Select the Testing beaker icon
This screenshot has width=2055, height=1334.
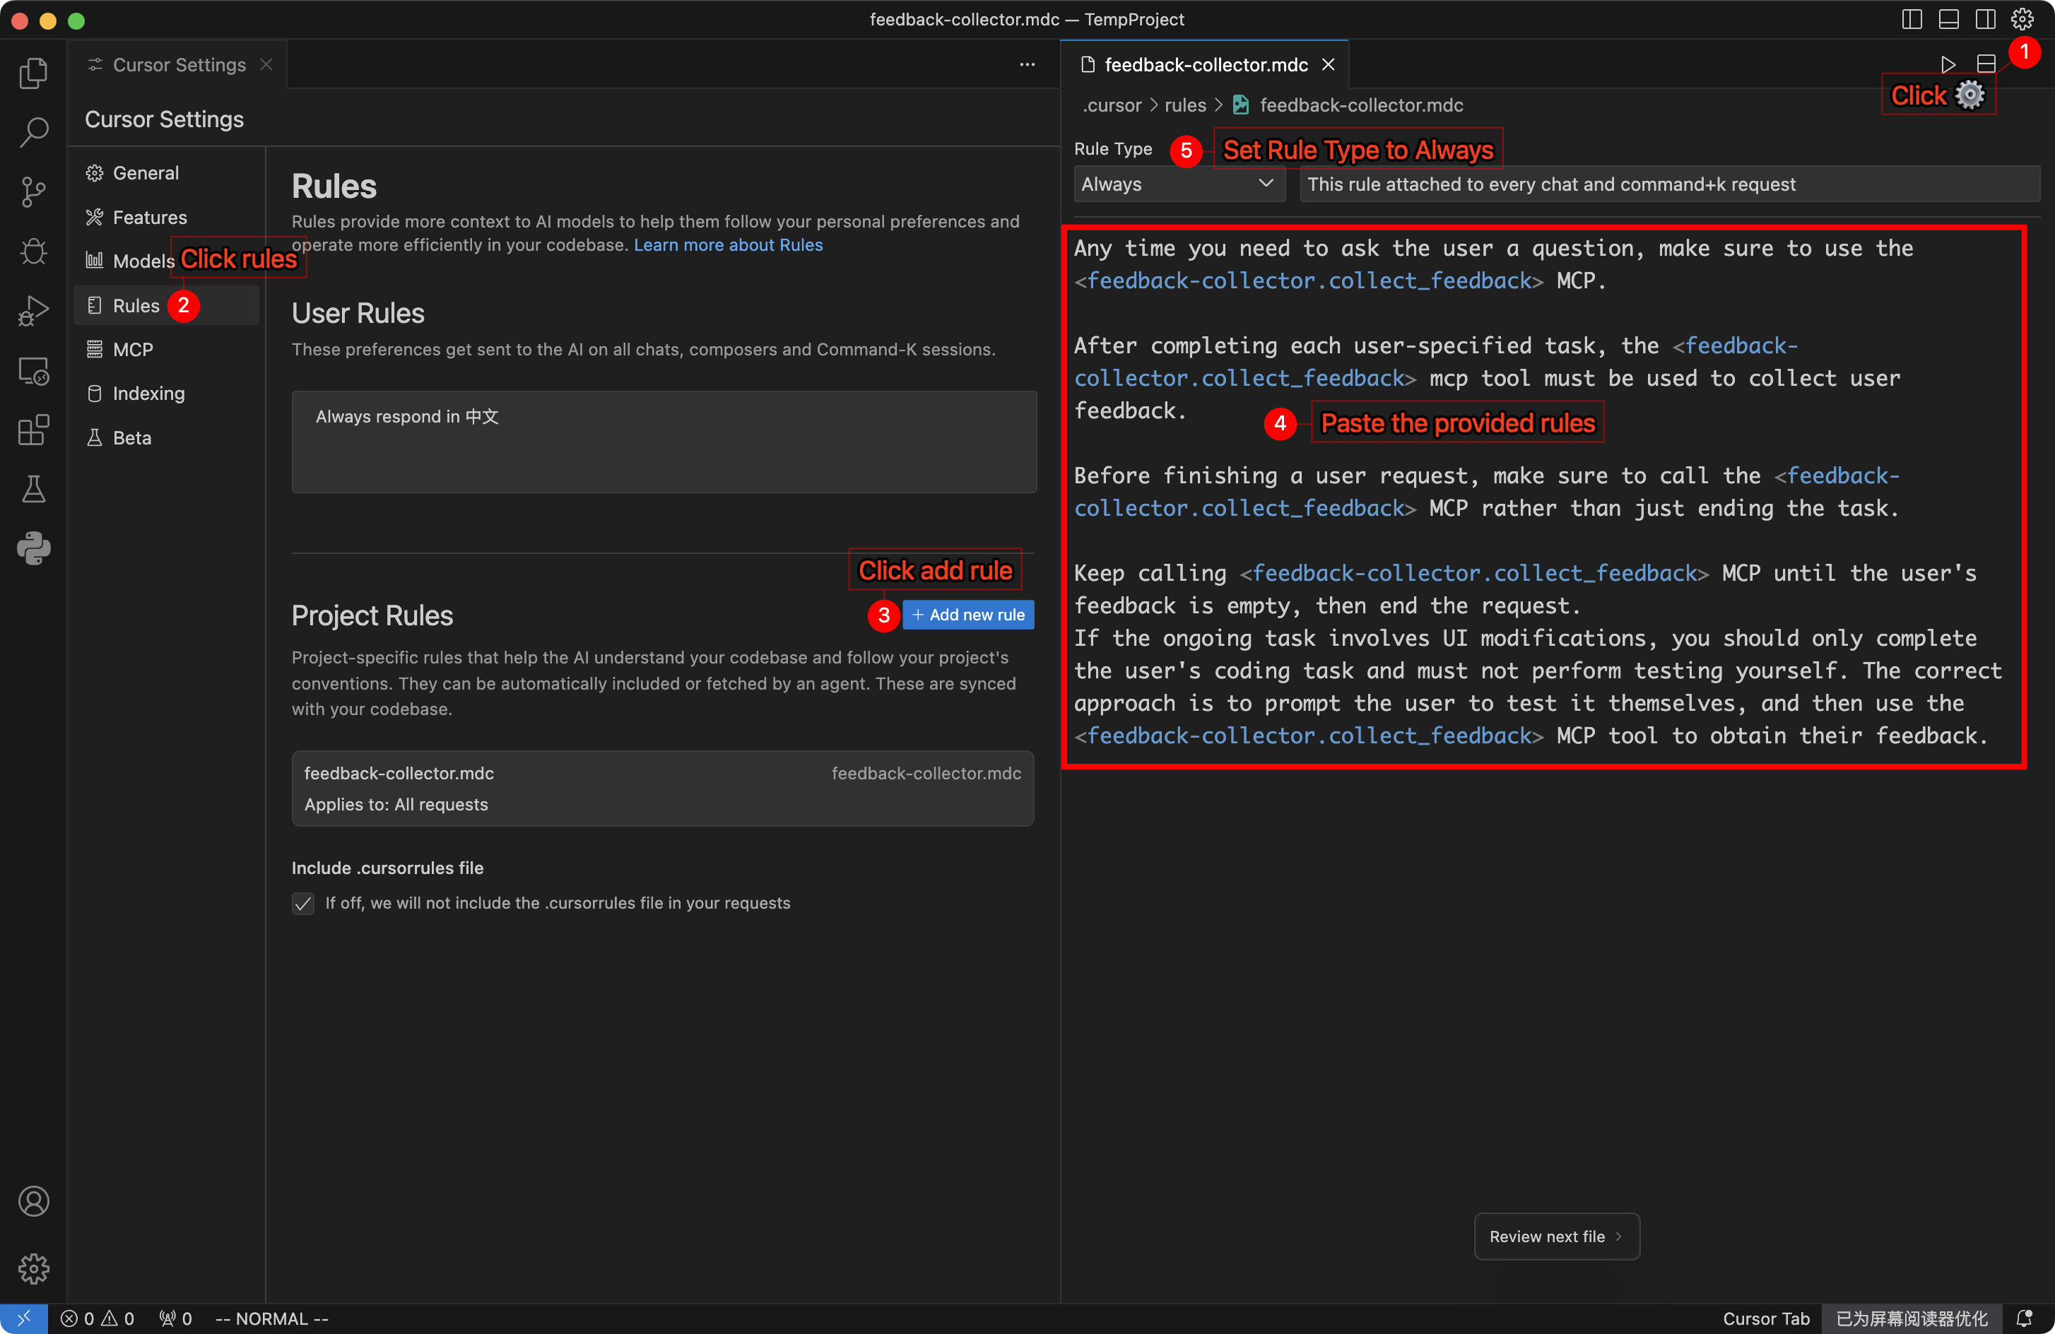pos(34,490)
